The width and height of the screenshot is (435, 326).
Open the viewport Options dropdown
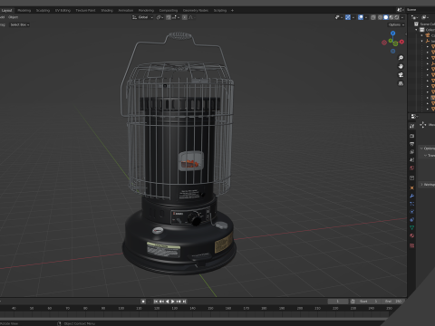click(396, 24)
